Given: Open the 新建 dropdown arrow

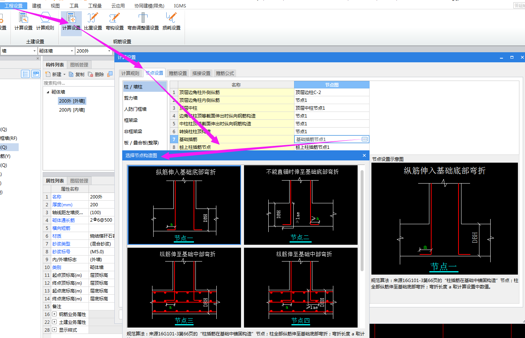Looking at the screenshot, I should [x=64, y=75].
